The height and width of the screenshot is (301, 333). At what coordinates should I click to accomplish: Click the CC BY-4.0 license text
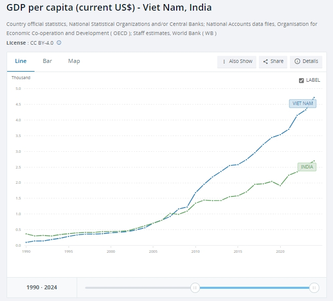42,43
